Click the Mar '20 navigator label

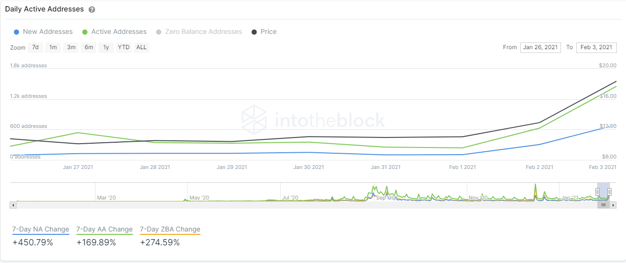click(106, 198)
